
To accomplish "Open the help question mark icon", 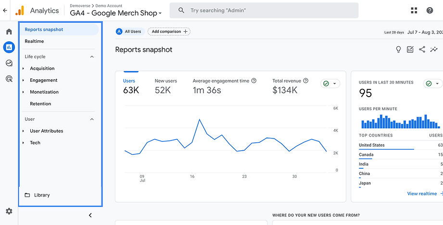I will 430,11.
